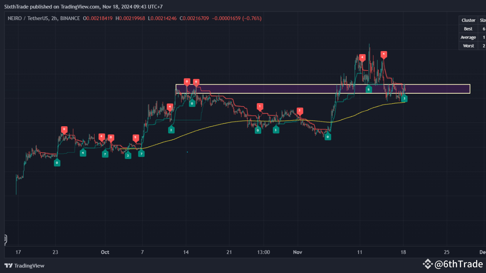Viewport: 486px width, 273px height.
Task: Click the Binance diamond icon beside @6thTrade
Action: click(x=428, y=264)
